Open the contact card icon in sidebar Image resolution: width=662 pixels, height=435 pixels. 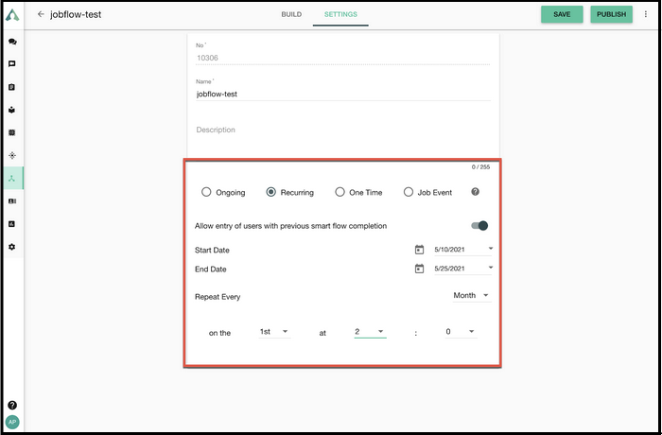click(12, 201)
